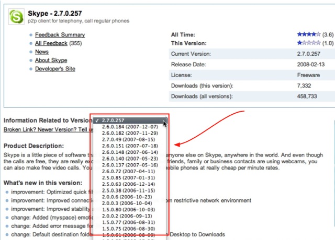Image resolution: width=335 pixels, height=240 pixels.
Task: Click the This Version star rating
Action: click(309, 43)
